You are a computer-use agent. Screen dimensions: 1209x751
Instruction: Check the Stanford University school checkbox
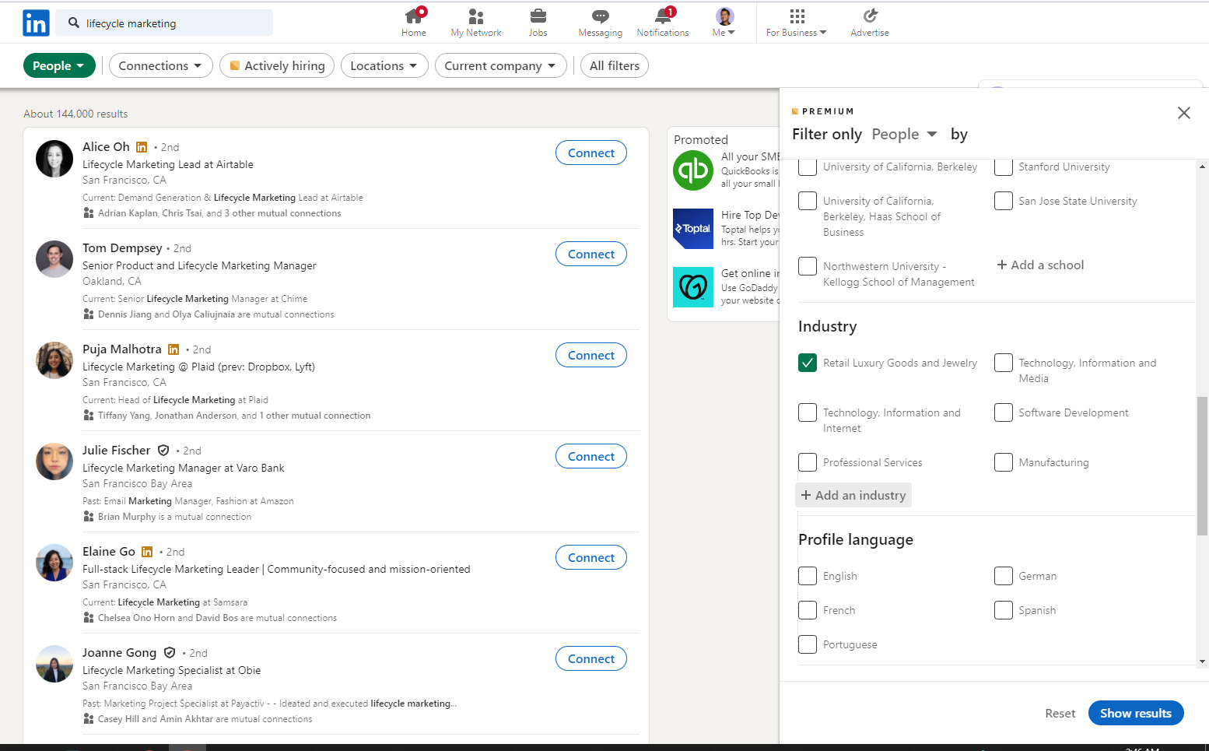pos(1004,167)
